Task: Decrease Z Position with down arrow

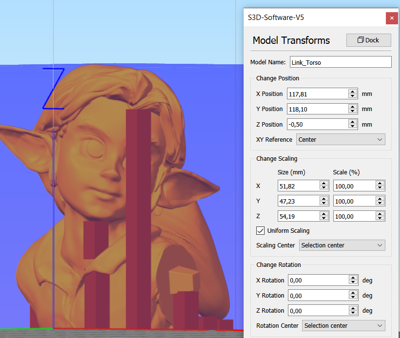Action: pyautogui.click(x=353, y=127)
